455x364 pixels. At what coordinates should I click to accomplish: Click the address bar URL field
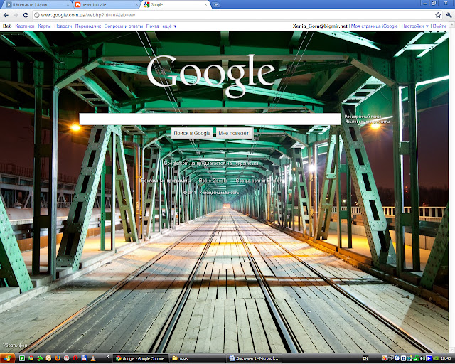pos(237,15)
